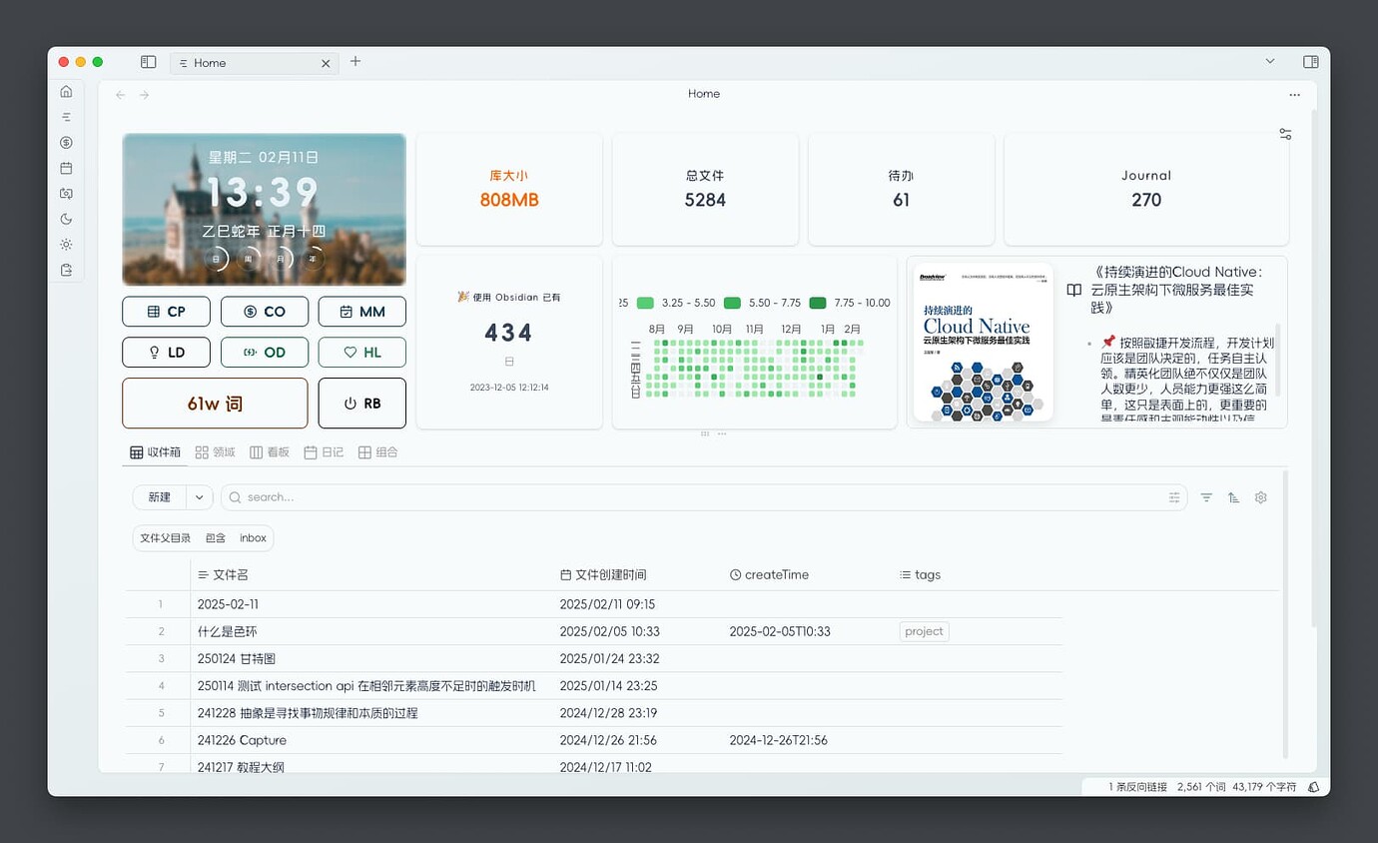Toggle the right sidebar panel
The image size is (1378, 843).
tap(1310, 62)
